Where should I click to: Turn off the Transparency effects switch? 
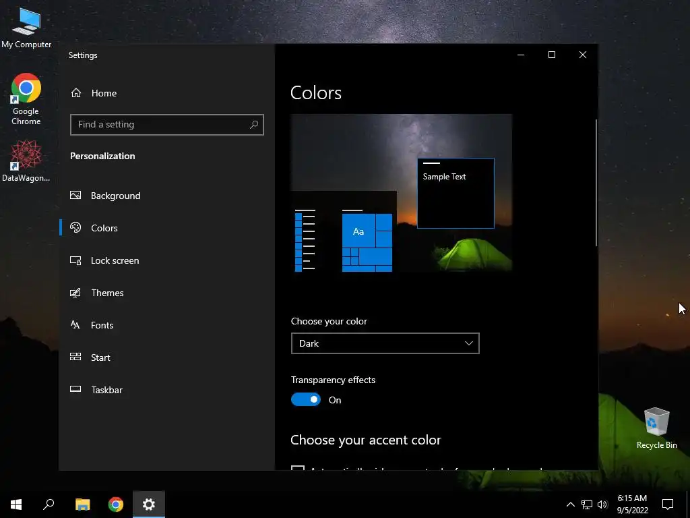coord(306,399)
